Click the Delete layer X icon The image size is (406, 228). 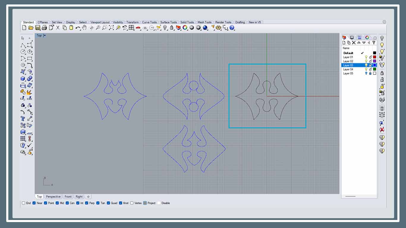(x=354, y=43)
